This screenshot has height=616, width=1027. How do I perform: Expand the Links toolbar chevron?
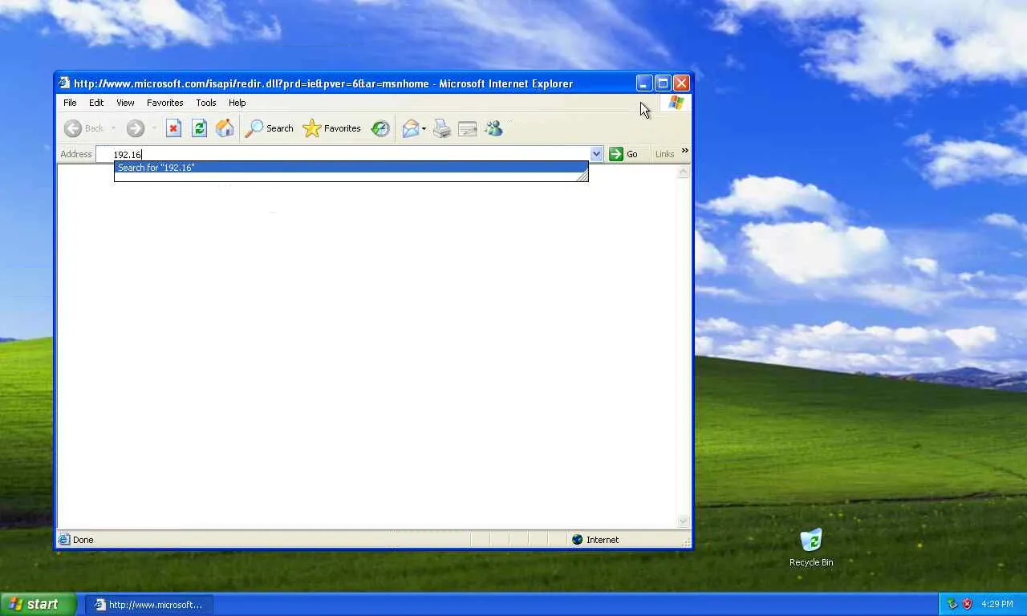click(x=684, y=151)
